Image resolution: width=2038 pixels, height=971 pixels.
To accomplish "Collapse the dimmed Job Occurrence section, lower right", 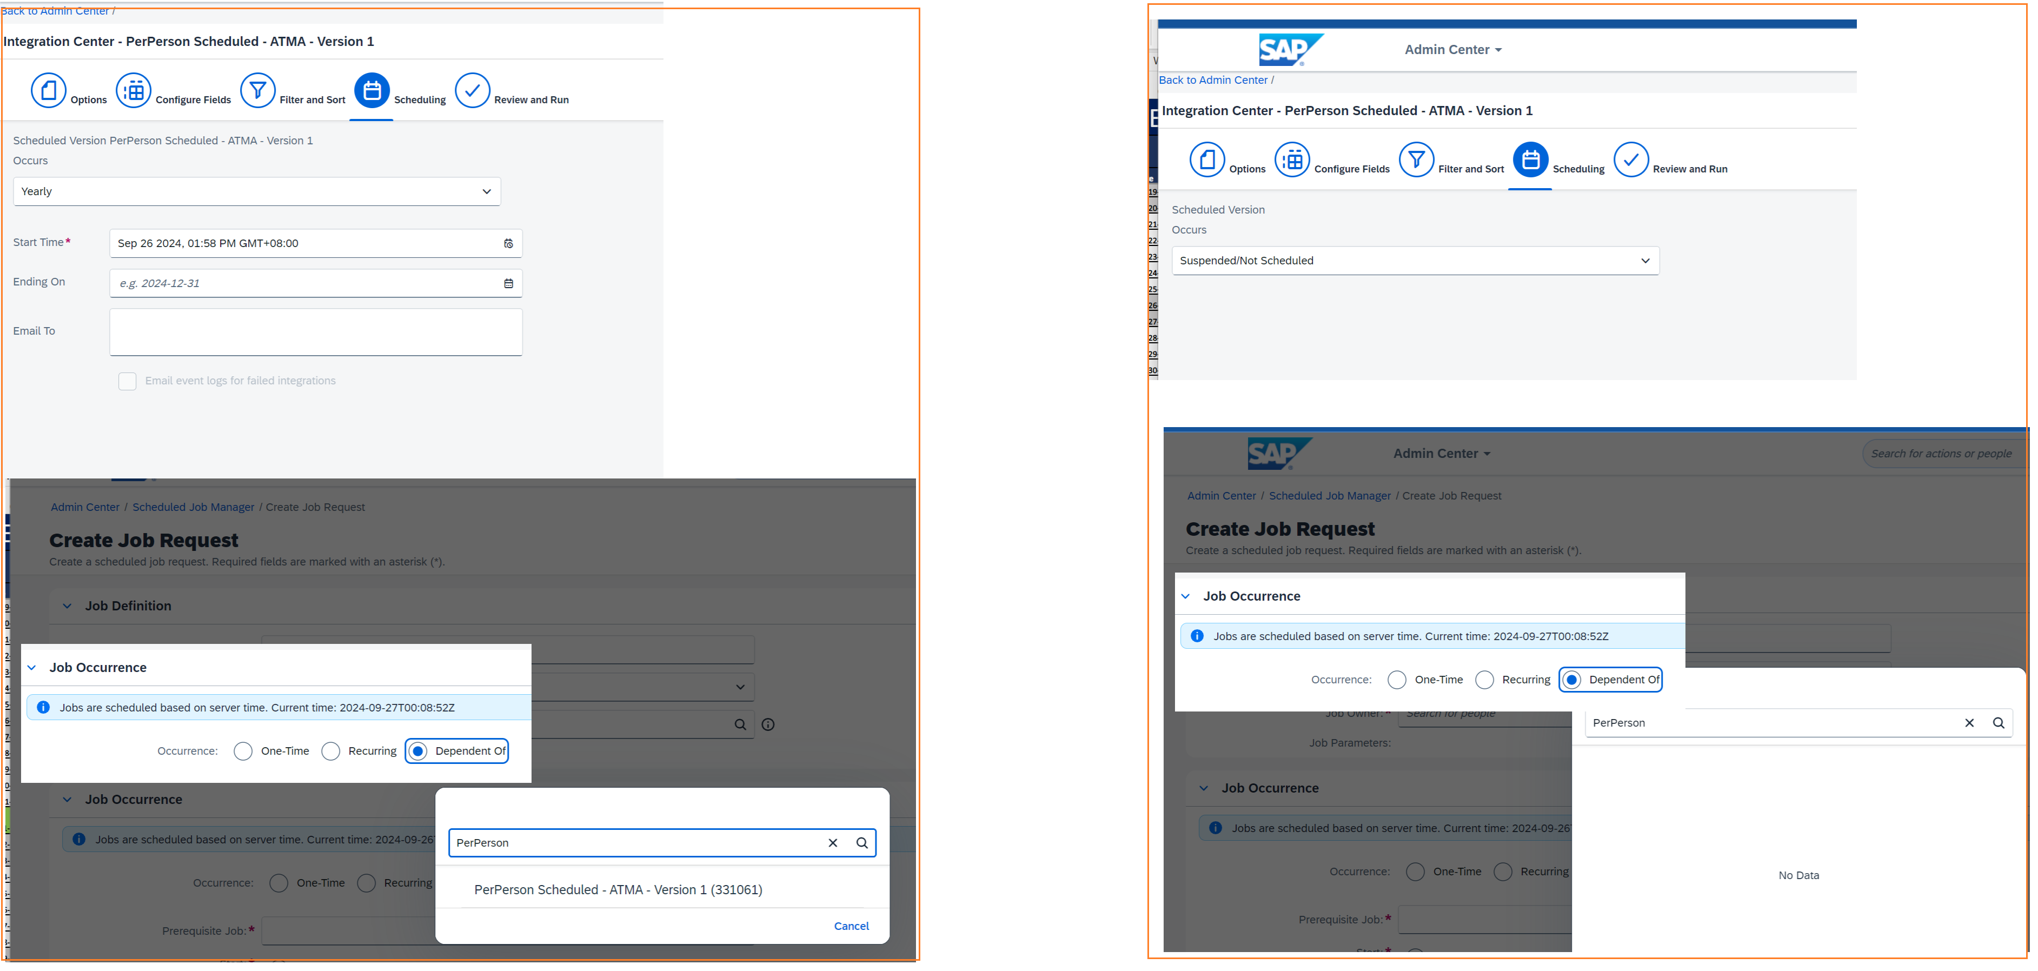I will (x=1203, y=788).
